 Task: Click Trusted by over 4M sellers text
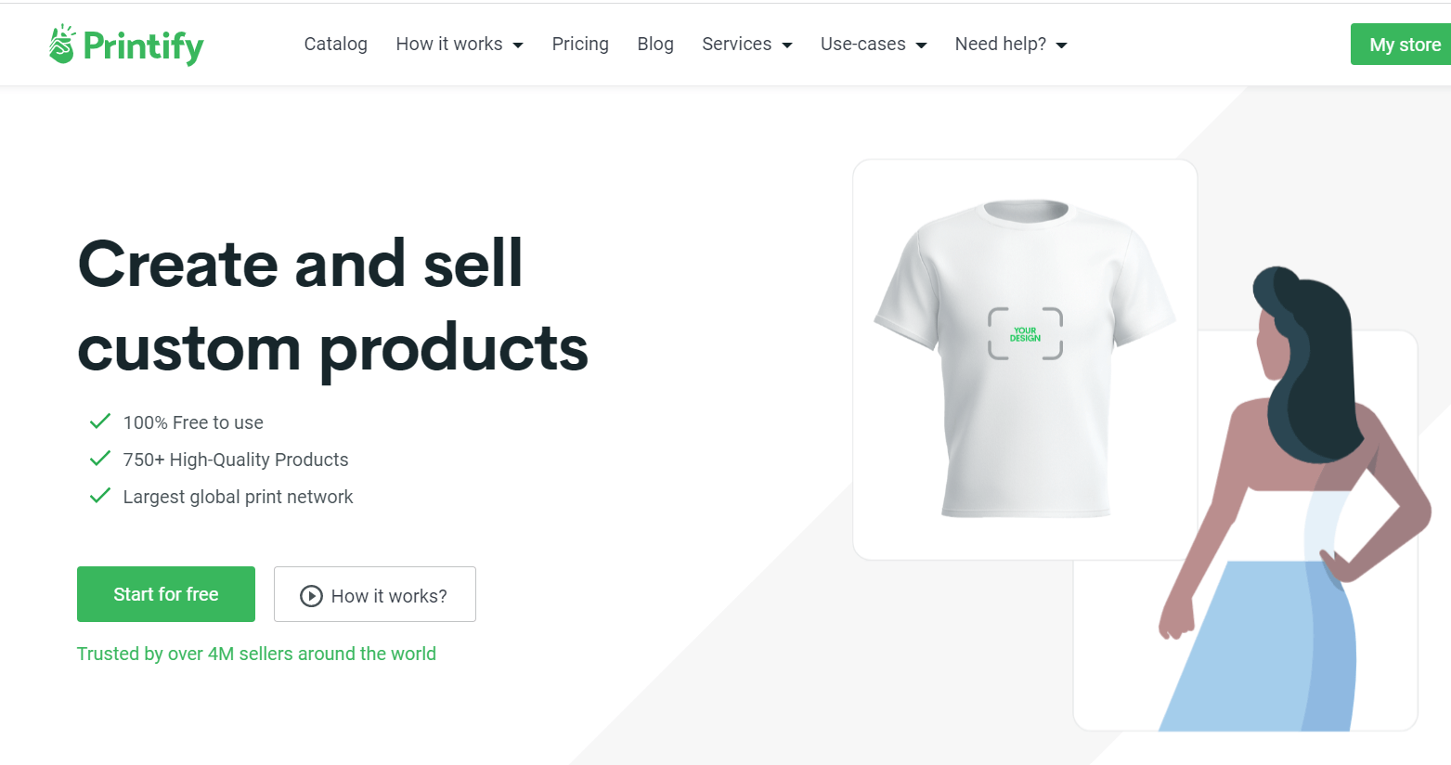256,654
